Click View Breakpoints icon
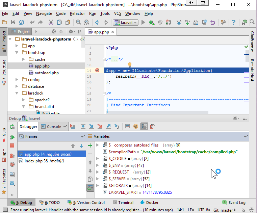257x213 pixels. pos(12,156)
